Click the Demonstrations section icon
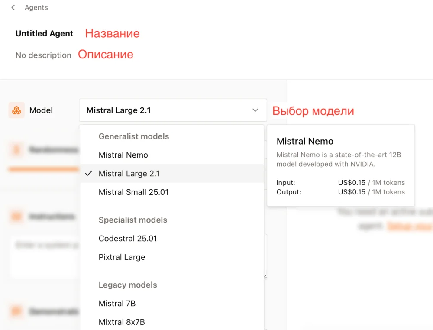Image resolution: width=433 pixels, height=330 pixels. 16,311
